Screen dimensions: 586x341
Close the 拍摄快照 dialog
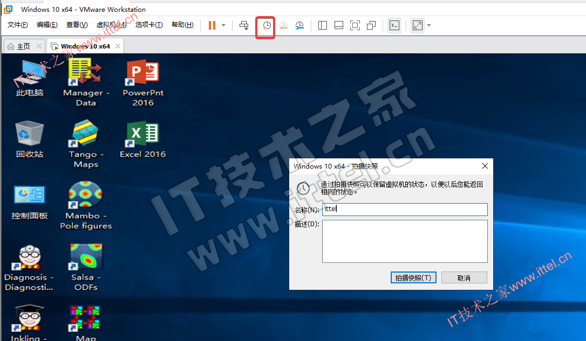tap(485, 166)
